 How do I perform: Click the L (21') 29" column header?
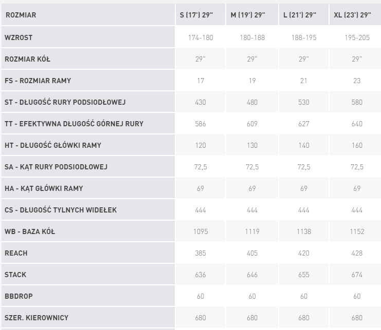[300, 15]
